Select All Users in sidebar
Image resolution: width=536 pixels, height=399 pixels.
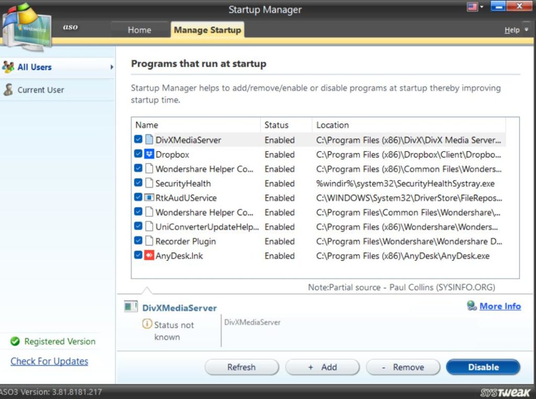(58, 67)
